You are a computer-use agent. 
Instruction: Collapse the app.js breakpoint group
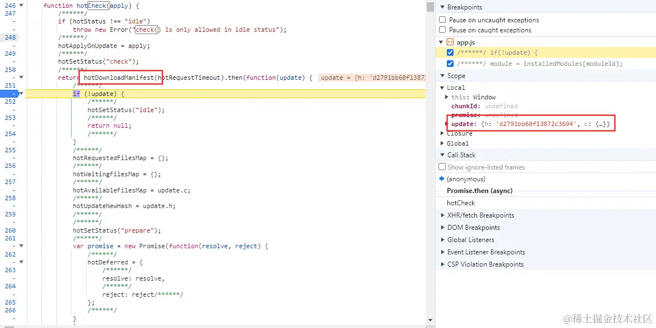pyautogui.click(x=441, y=42)
